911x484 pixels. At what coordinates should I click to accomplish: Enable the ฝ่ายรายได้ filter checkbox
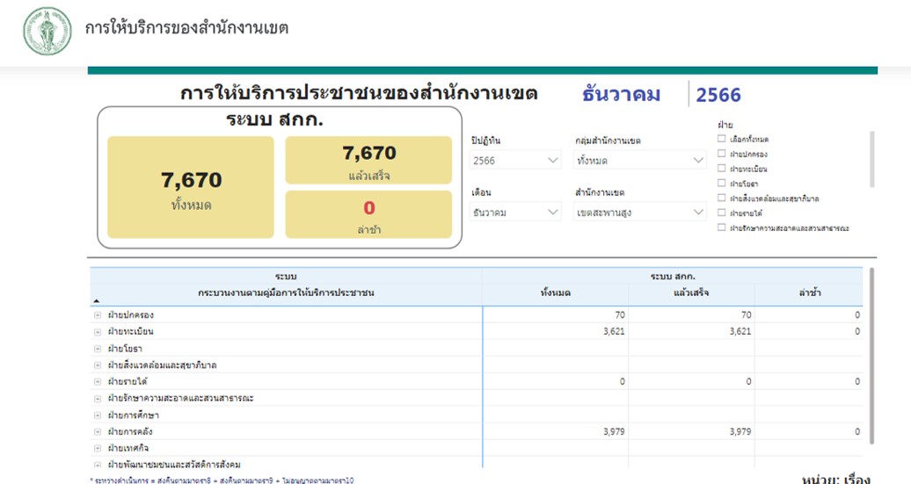[x=722, y=213]
